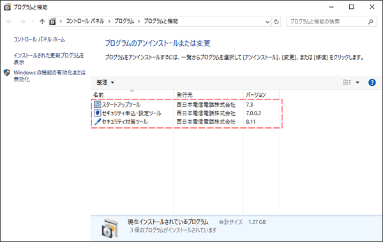
Task: Maximize the プログラムと機能 window
Action: (x=351, y=7)
